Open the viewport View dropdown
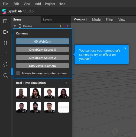Viewport: 136px width, 137px height. [122, 20]
